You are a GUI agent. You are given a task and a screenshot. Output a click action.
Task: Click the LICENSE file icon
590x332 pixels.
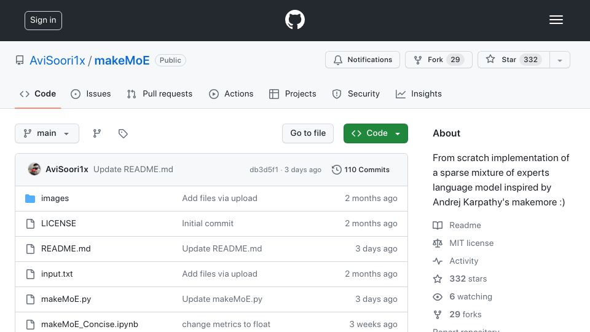pos(30,224)
